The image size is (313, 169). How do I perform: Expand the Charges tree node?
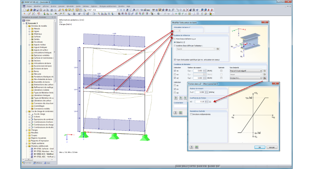click(x=26, y=130)
